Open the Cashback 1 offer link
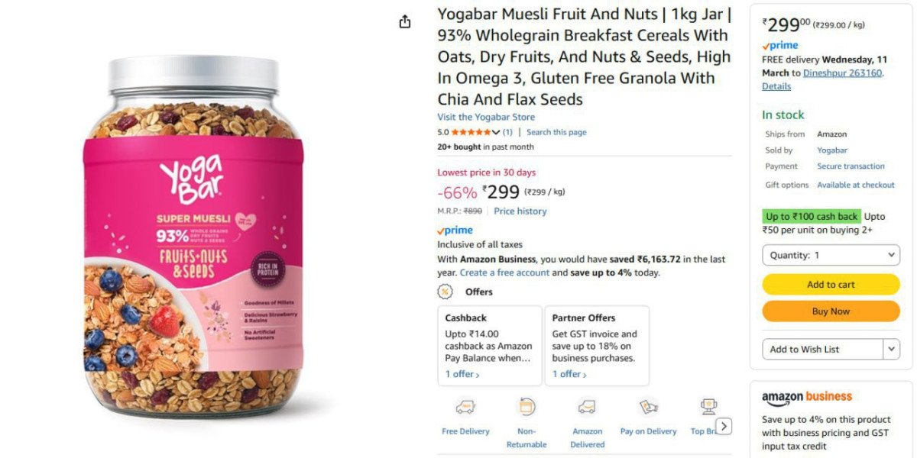The width and height of the screenshot is (917, 458). (462, 374)
